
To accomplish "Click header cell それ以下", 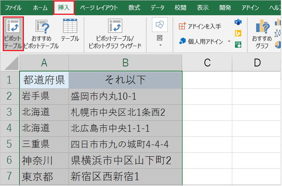I will click(125, 80).
